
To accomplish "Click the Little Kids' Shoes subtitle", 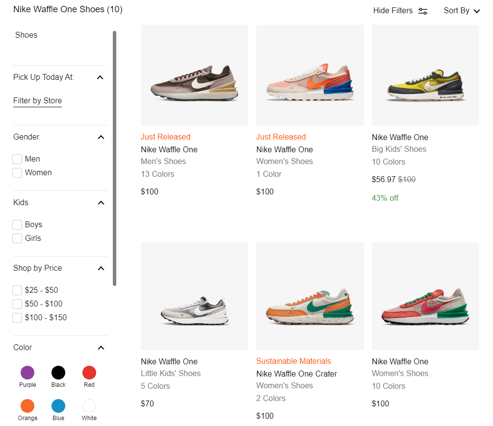I will tap(171, 374).
